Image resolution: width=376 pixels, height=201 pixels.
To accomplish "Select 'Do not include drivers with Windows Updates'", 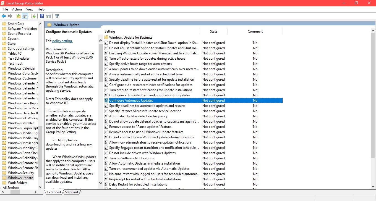I will pyautogui.click(x=142, y=153).
